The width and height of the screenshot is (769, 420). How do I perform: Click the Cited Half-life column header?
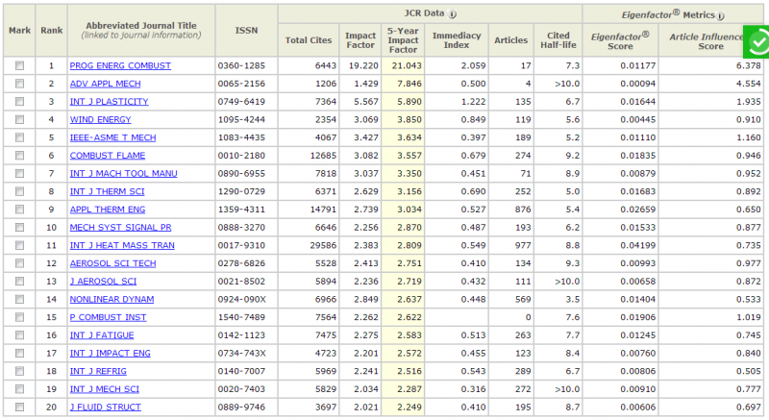click(558, 39)
